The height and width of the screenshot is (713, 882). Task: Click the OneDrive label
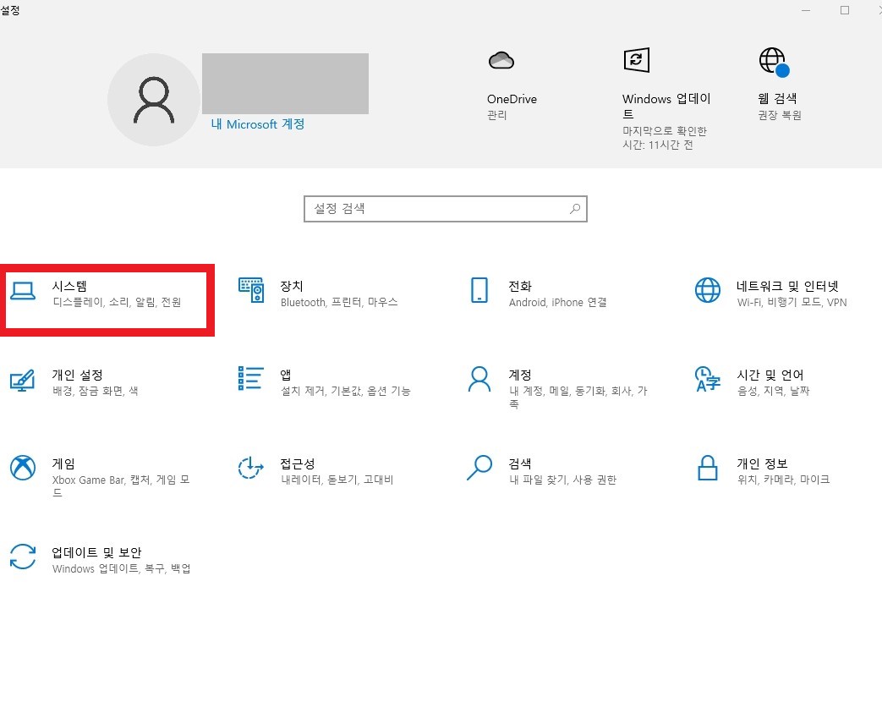[512, 99]
